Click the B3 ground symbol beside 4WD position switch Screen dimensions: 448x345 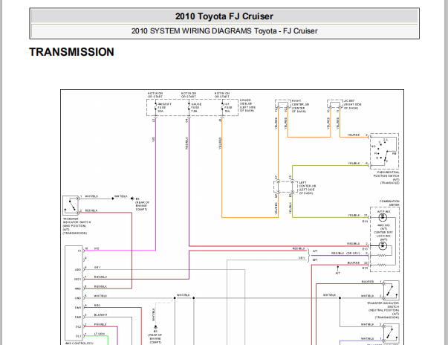click(x=132, y=199)
